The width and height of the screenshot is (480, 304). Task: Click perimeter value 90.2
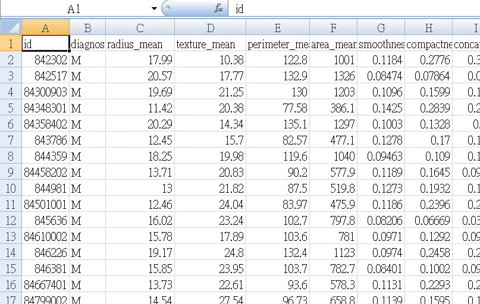(278, 173)
